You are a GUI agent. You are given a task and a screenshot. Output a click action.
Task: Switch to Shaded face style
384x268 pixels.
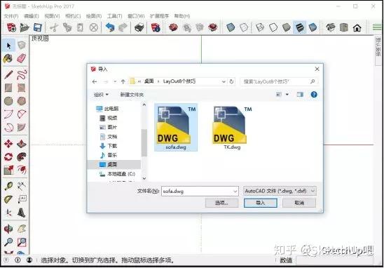pyautogui.click(x=287, y=27)
